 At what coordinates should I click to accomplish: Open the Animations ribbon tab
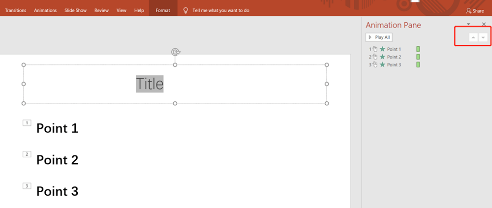(45, 10)
